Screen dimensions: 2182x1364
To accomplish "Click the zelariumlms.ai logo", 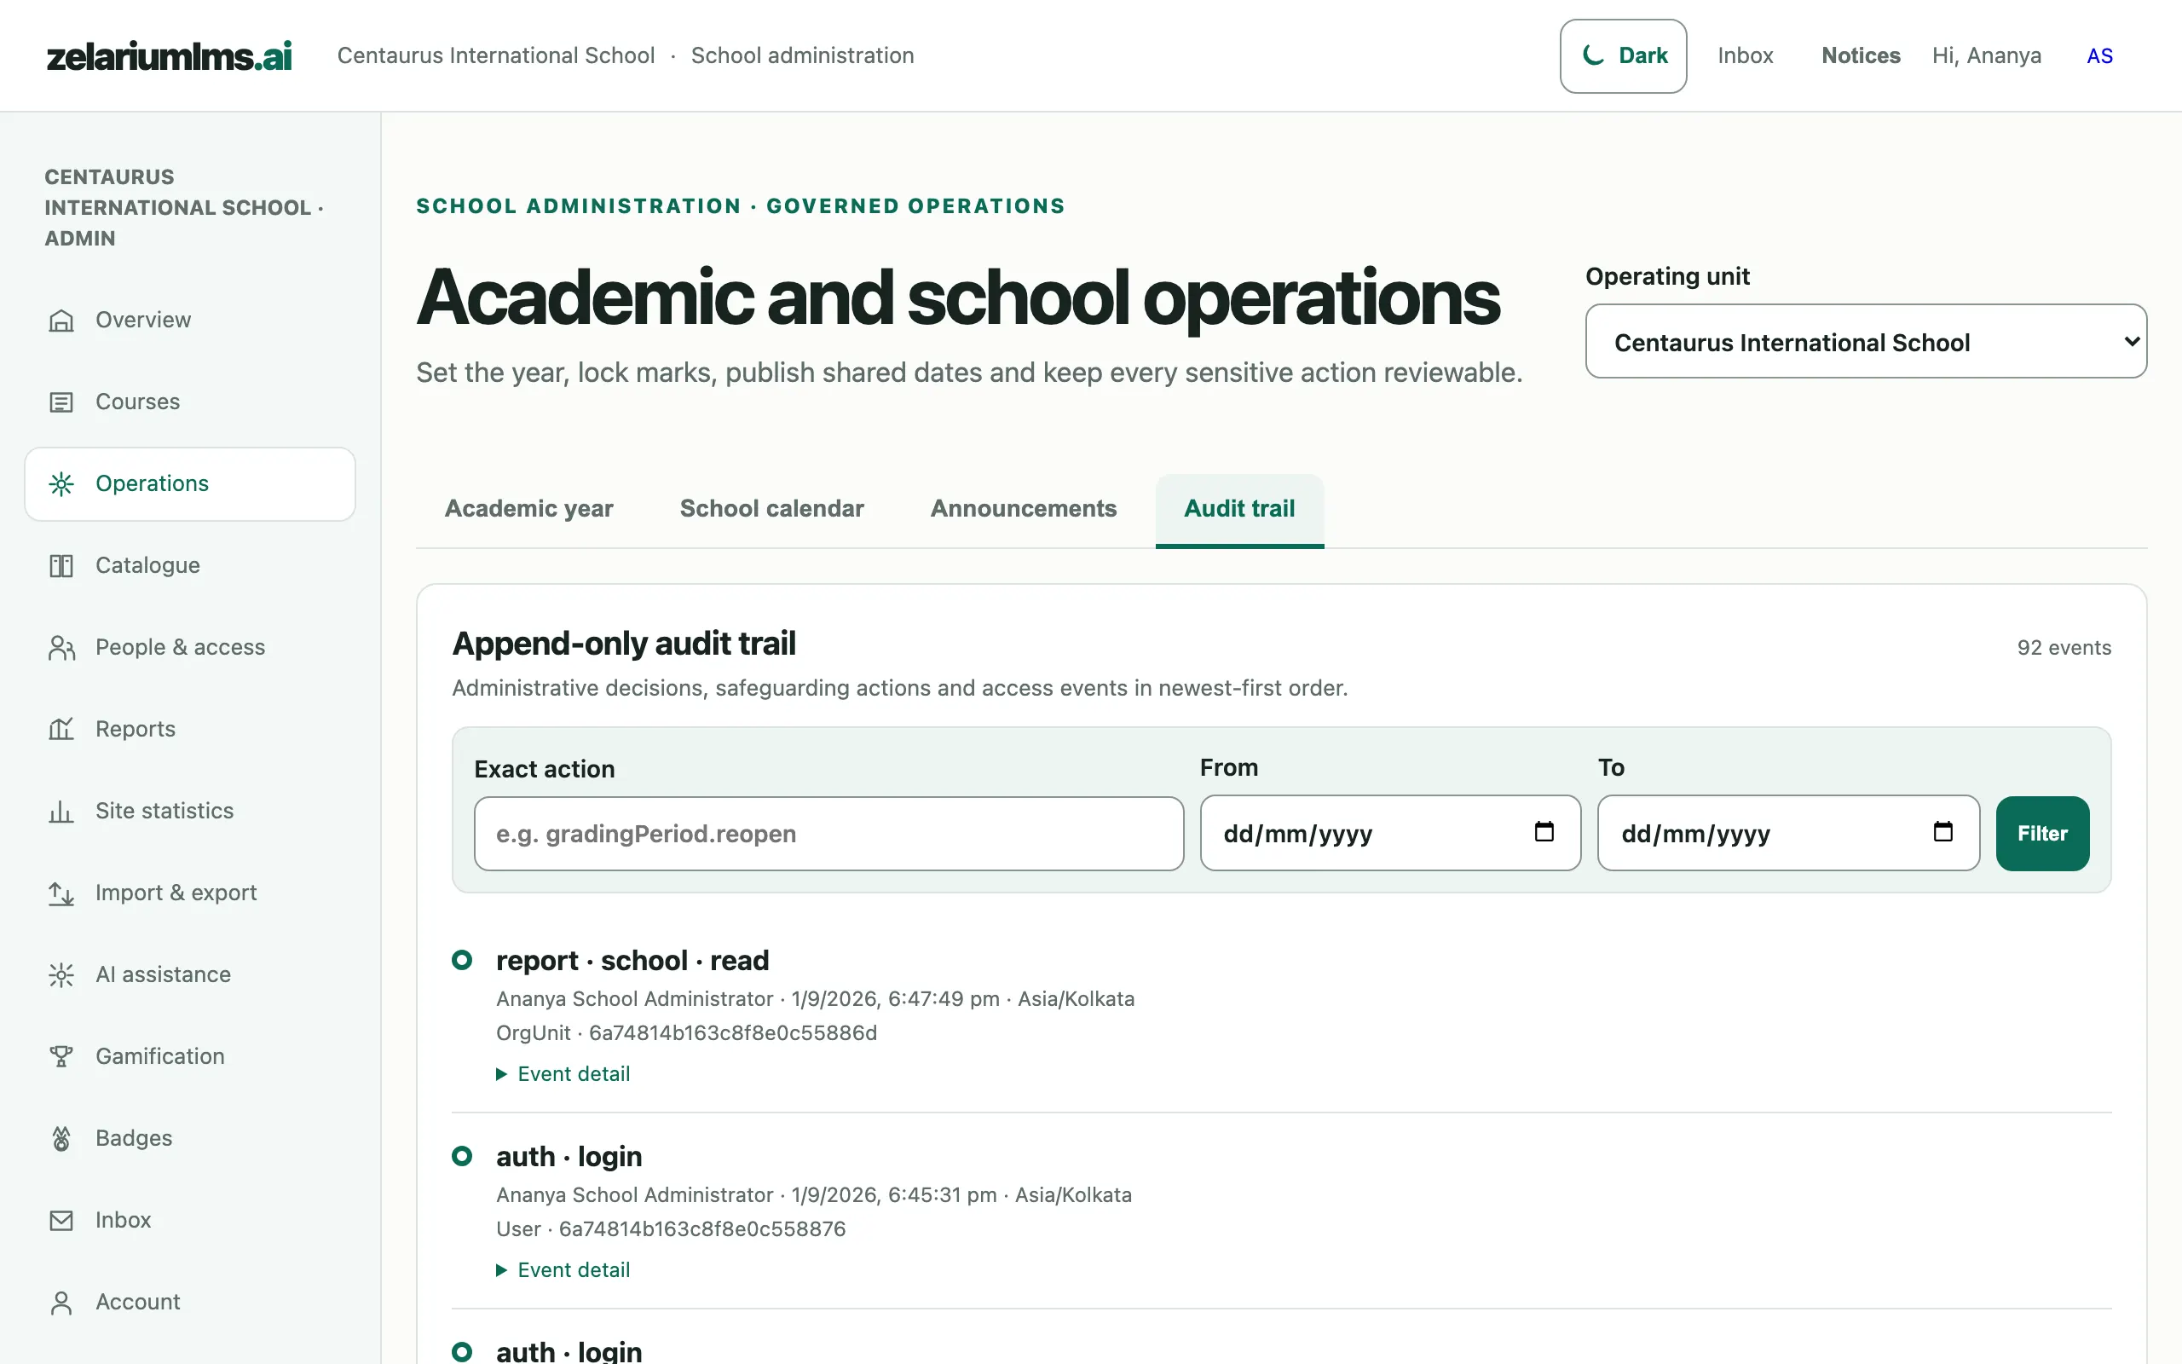I will [170, 56].
